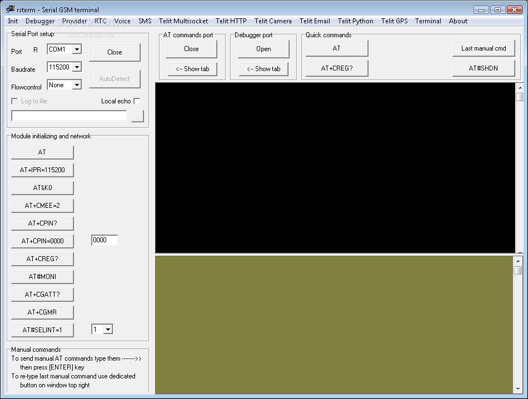Click AT+CREG? in Module initializing panel
Viewport: 528px width, 399px height.
pos(42,259)
